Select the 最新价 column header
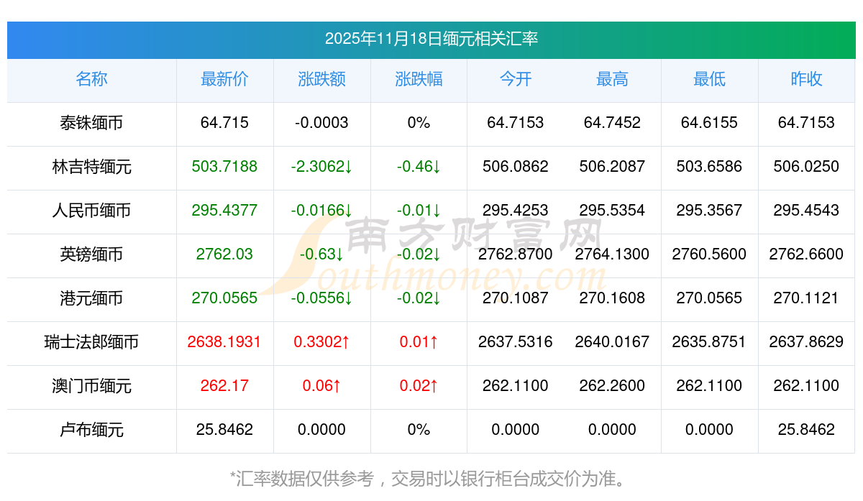Viewport: 863px width, 501px height. pyautogui.click(x=224, y=79)
